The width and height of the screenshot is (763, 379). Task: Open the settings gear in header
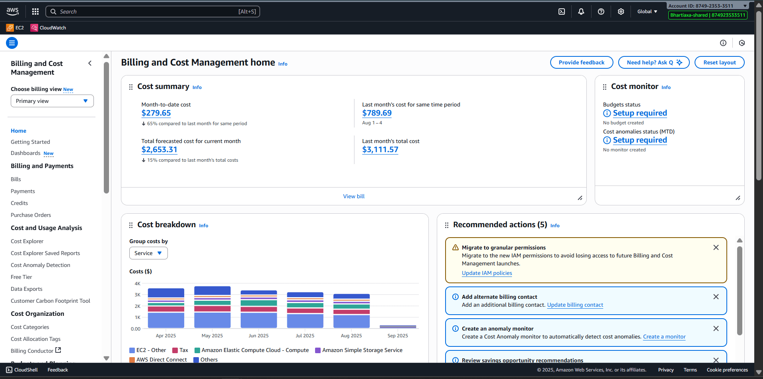point(621,12)
